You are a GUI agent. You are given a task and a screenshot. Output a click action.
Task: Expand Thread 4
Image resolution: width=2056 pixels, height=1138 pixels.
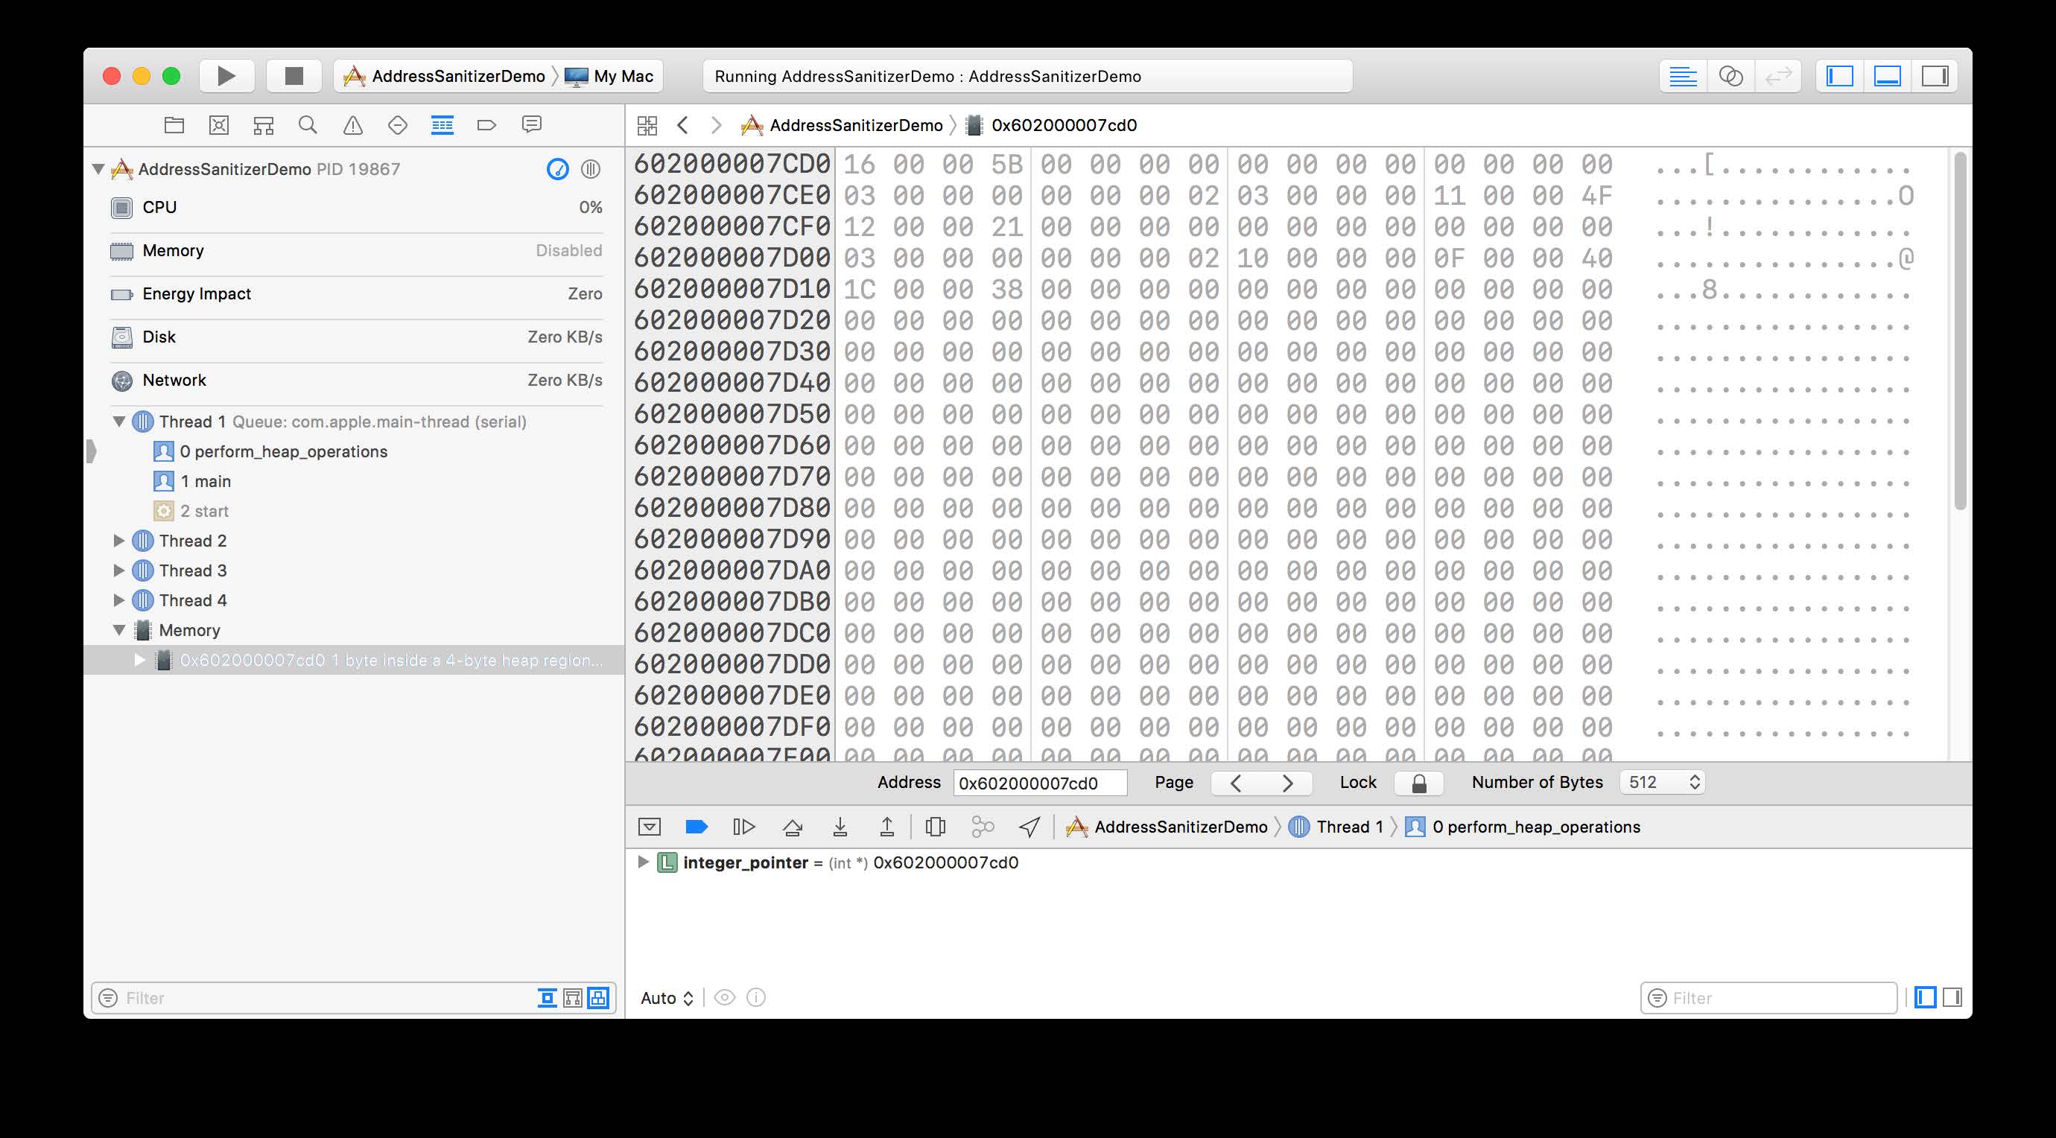pyautogui.click(x=119, y=600)
